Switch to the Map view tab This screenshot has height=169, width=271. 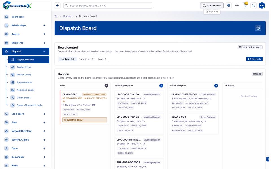coord(102,59)
